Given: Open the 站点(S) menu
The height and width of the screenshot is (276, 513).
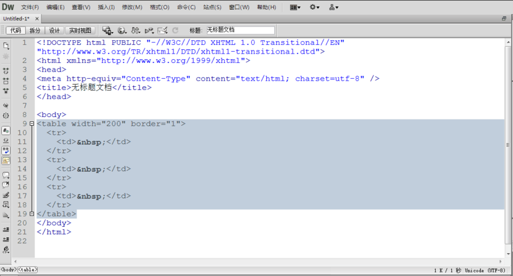Looking at the screenshot, I should click(212, 7).
